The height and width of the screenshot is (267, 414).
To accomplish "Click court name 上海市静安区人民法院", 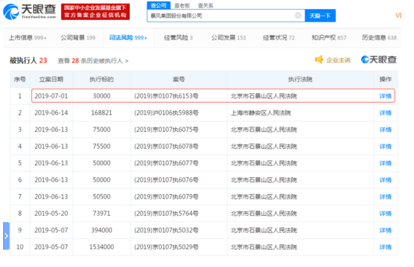I will click(261, 113).
